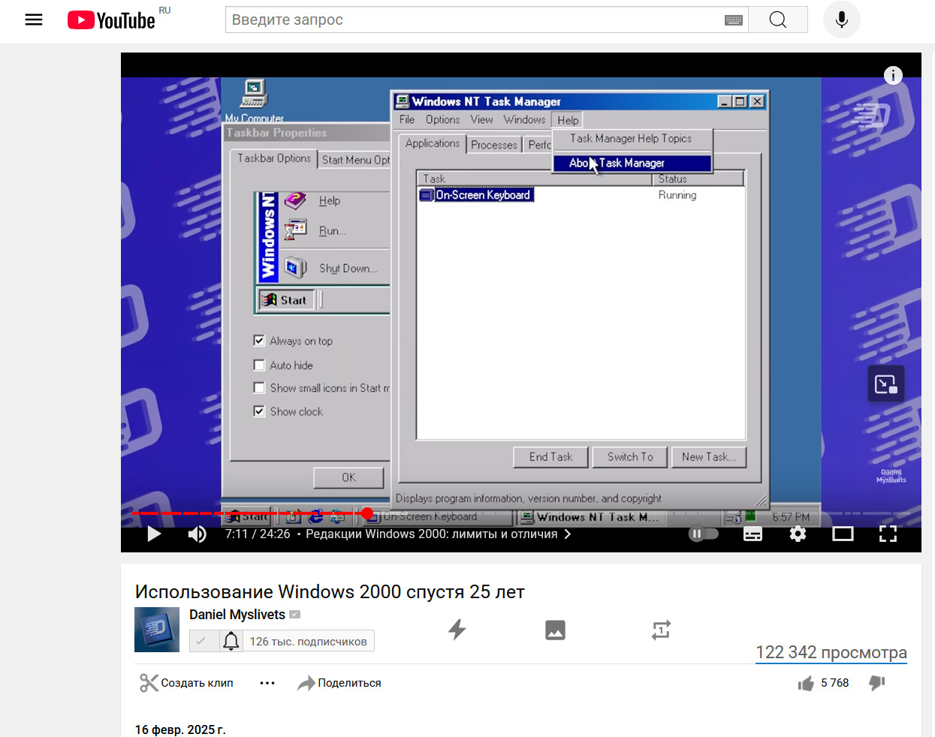Switch to the Processes tab
935x737 pixels.
pyautogui.click(x=494, y=145)
